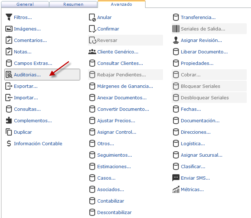Viewport: 251px width, 218px height.
Task: Click the Filtros funnel icon
Action: [9, 17]
